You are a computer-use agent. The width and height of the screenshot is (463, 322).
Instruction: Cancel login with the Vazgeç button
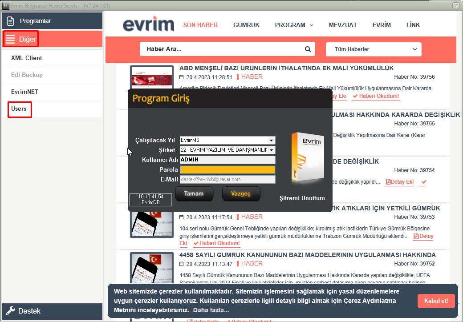coord(241,194)
